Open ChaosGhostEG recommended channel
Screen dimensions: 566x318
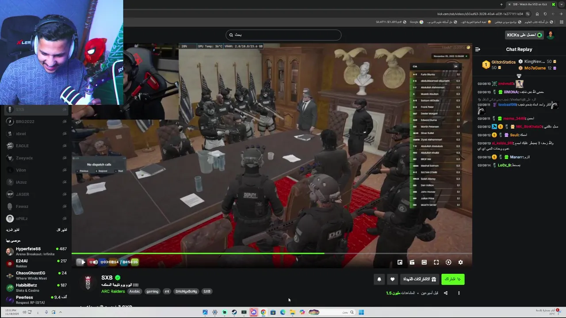(x=36, y=276)
